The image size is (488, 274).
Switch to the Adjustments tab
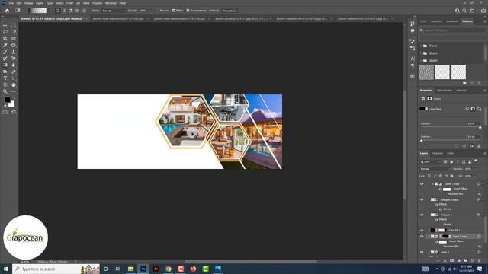tap(444, 90)
